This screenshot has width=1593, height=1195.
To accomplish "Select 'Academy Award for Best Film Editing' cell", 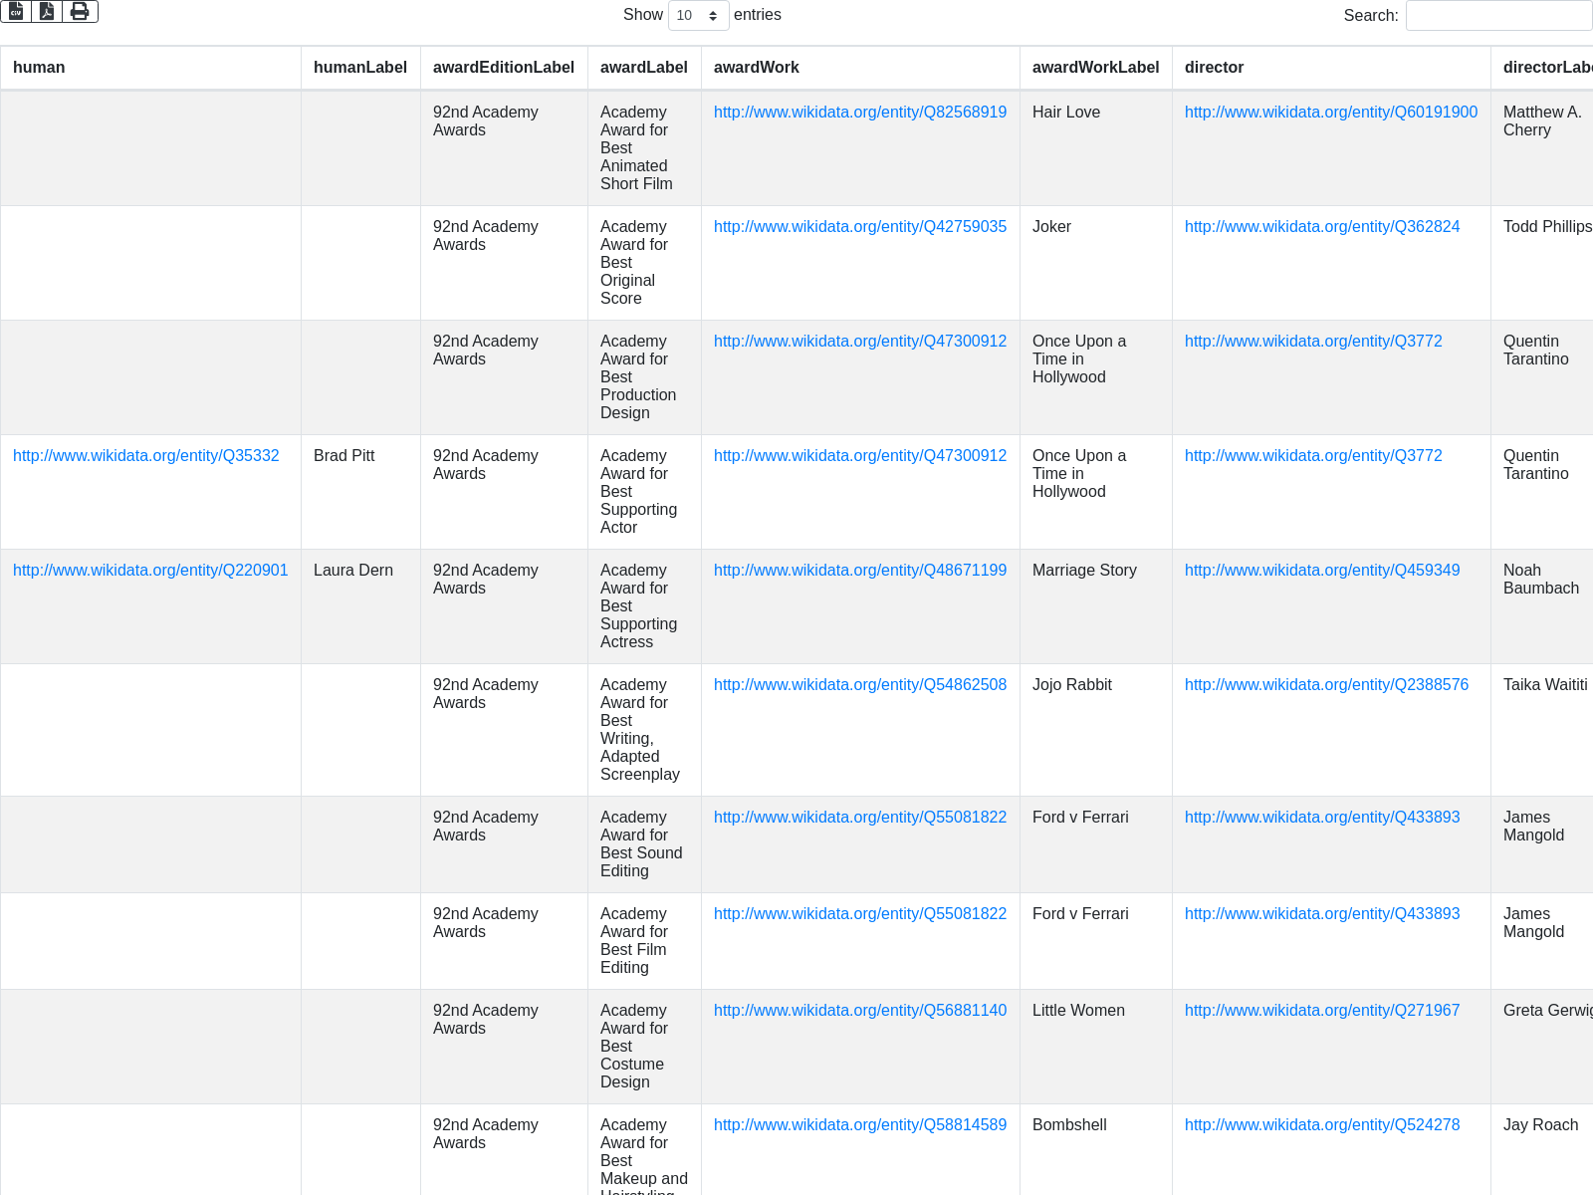I will [x=644, y=941].
